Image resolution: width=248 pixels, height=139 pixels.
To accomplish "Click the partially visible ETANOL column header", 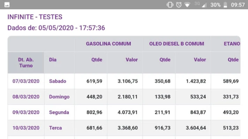I will point(232,44).
